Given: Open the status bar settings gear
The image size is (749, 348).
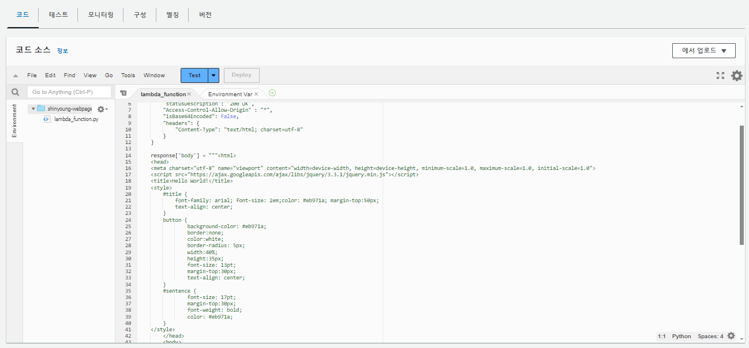Looking at the screenshot, I should click(731, 336).
